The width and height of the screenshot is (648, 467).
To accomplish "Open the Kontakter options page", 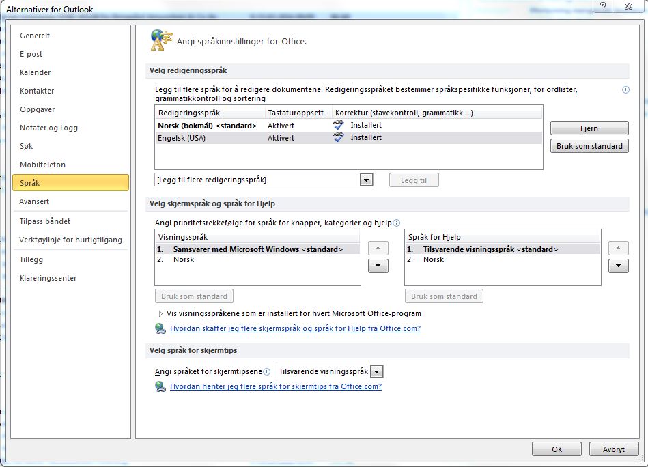I will (x=70, y=91).
